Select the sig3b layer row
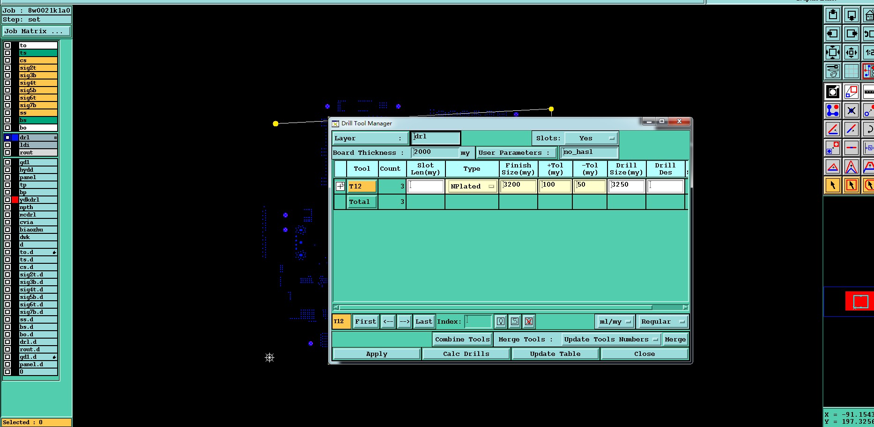 point(38,75)
